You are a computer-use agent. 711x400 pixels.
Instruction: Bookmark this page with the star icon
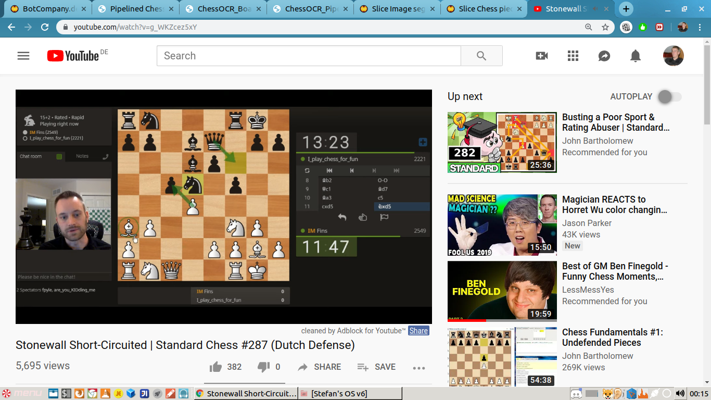point(605,27)
